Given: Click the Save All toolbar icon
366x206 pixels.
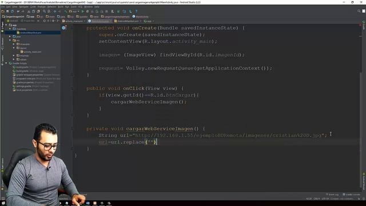Looking at the screenshot, I should pyautogui.click(x=7, y=11).
